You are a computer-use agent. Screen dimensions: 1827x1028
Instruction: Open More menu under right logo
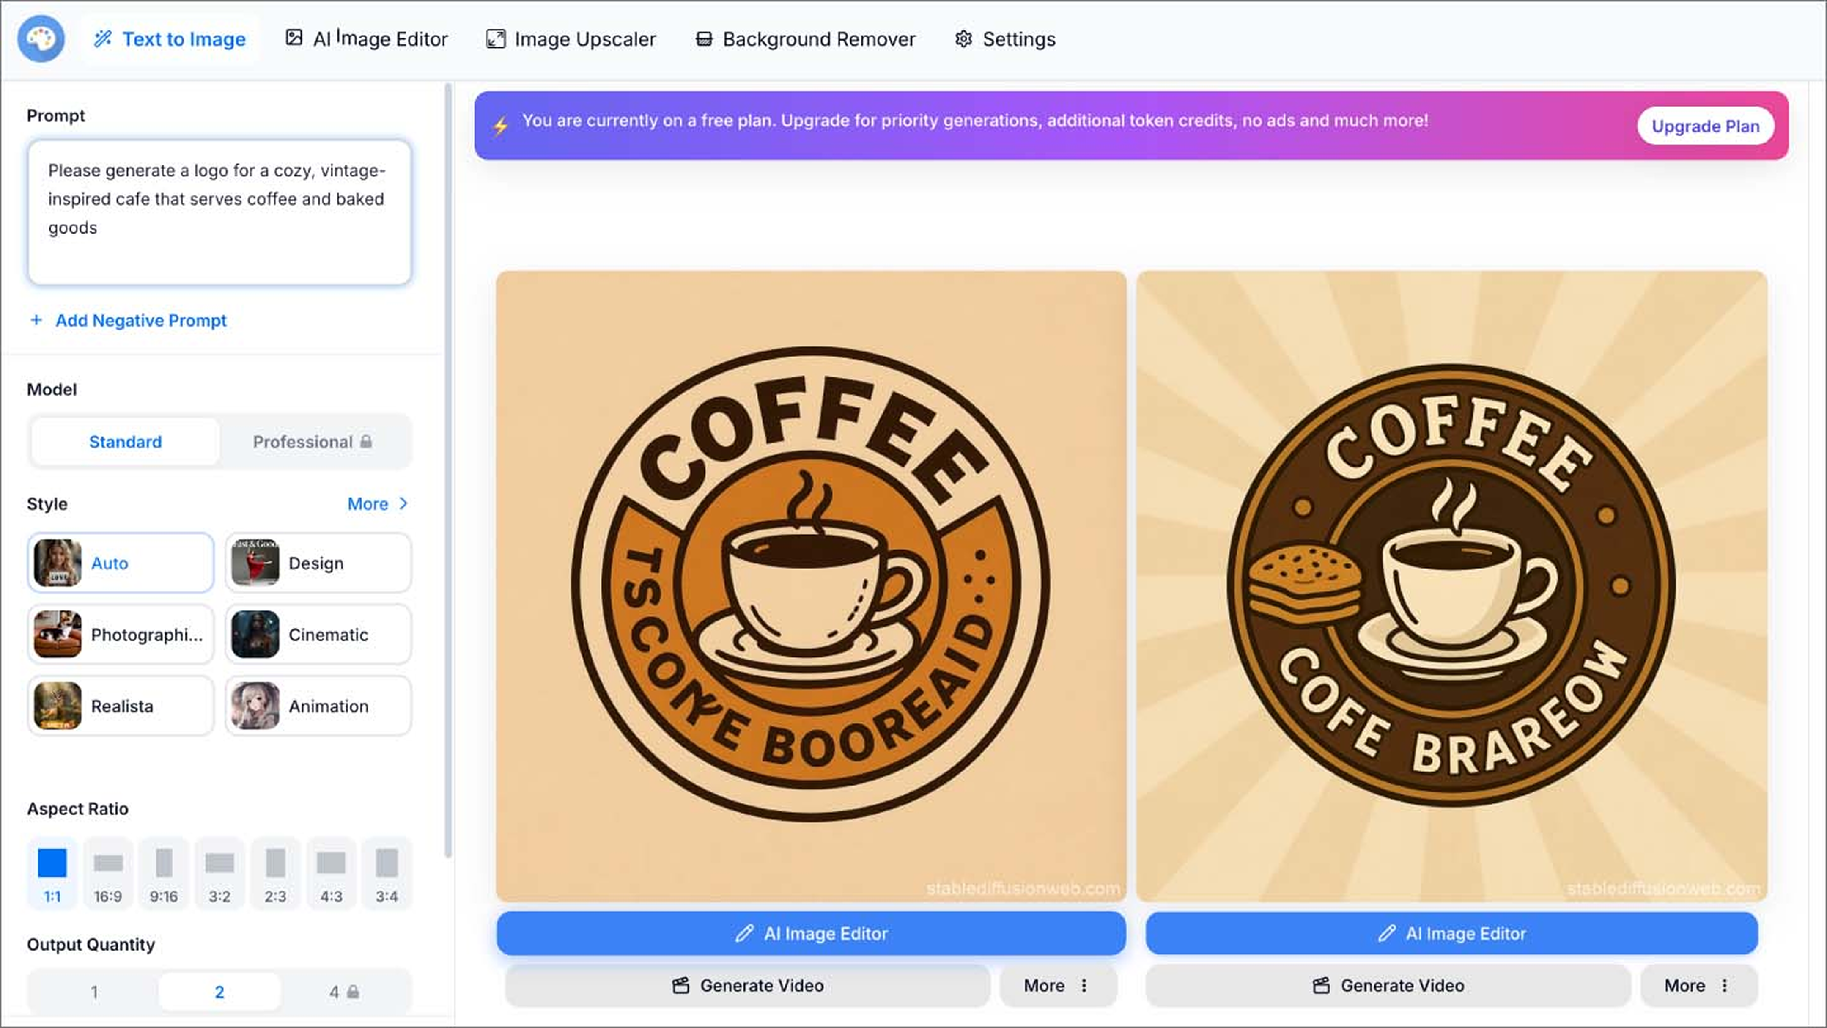1699,986
